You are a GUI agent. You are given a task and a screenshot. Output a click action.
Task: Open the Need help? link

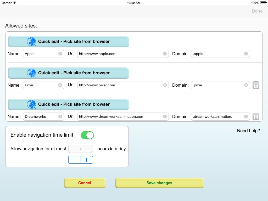click(248, 131)
